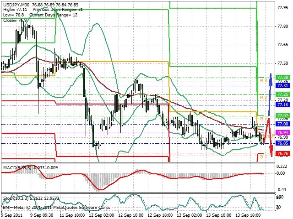Click the S1 support level marker
This screenshot has width=293, height=219.
pos(264,157)
